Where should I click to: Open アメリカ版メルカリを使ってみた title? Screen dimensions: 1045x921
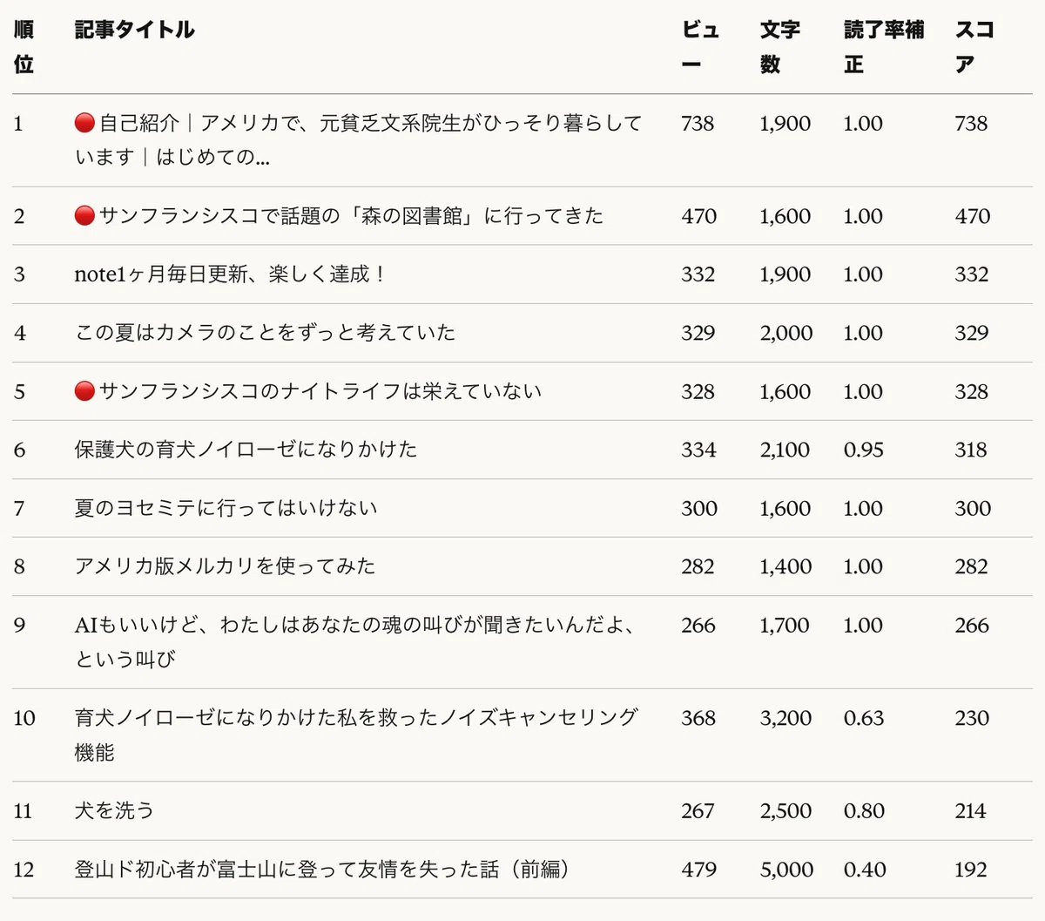point(225,566)
